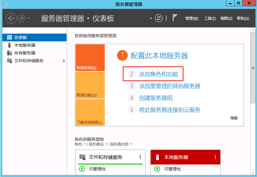Expand the 文件和存储服务 sidebar arrow

pos(64,61)
